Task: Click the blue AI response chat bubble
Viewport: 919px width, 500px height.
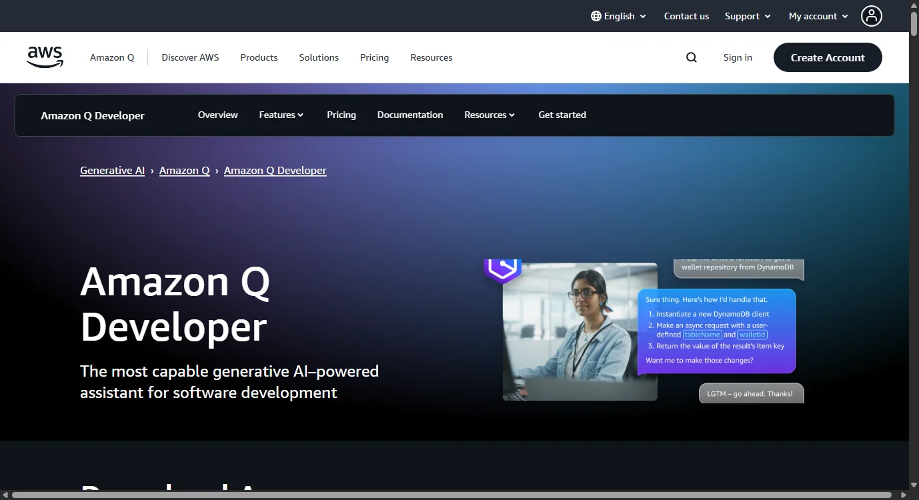Action: (716, 330)
